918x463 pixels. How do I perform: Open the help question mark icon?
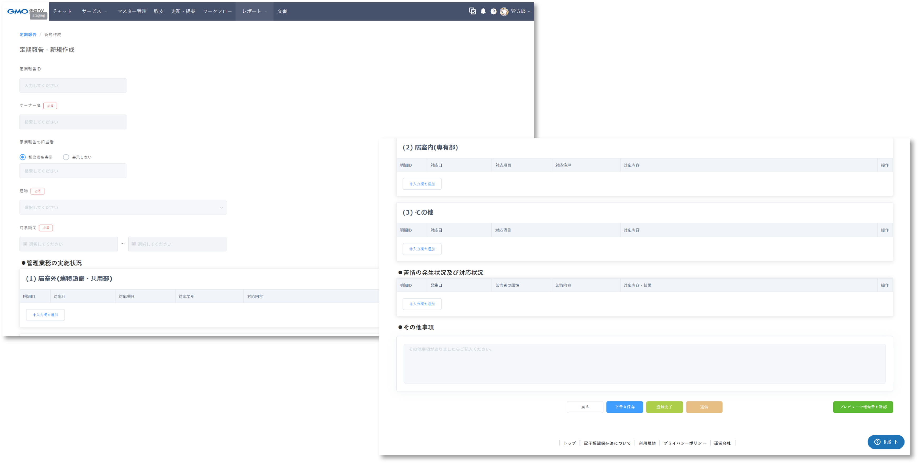pyautogui.click(x=493, y=11)
